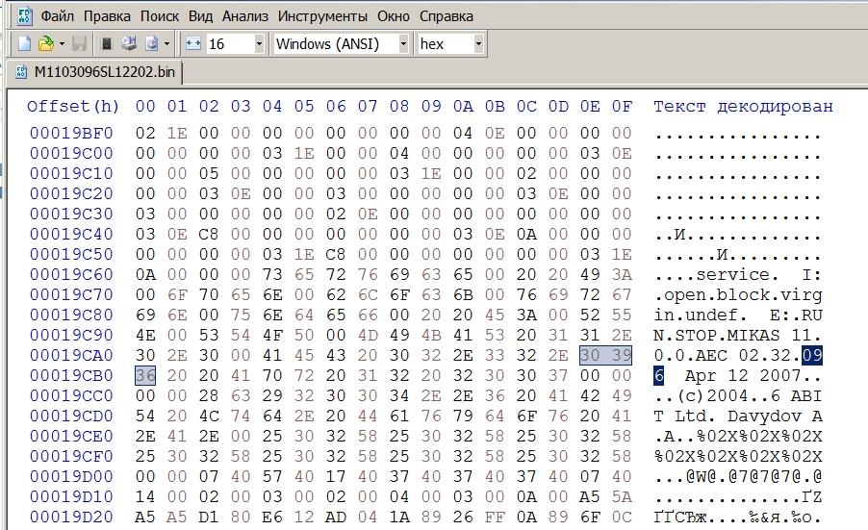Open the Поиск menu
This screenshot has width=868, height=530.
coord(160,16)
